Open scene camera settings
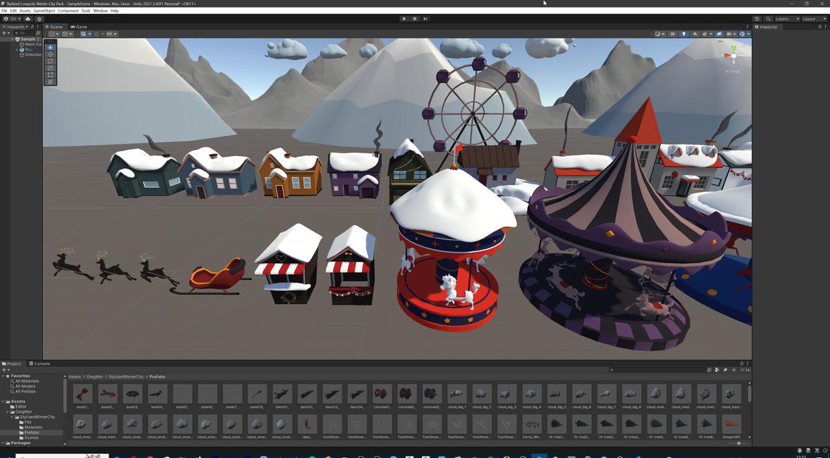The image size is (830, 458). (730, 33)
